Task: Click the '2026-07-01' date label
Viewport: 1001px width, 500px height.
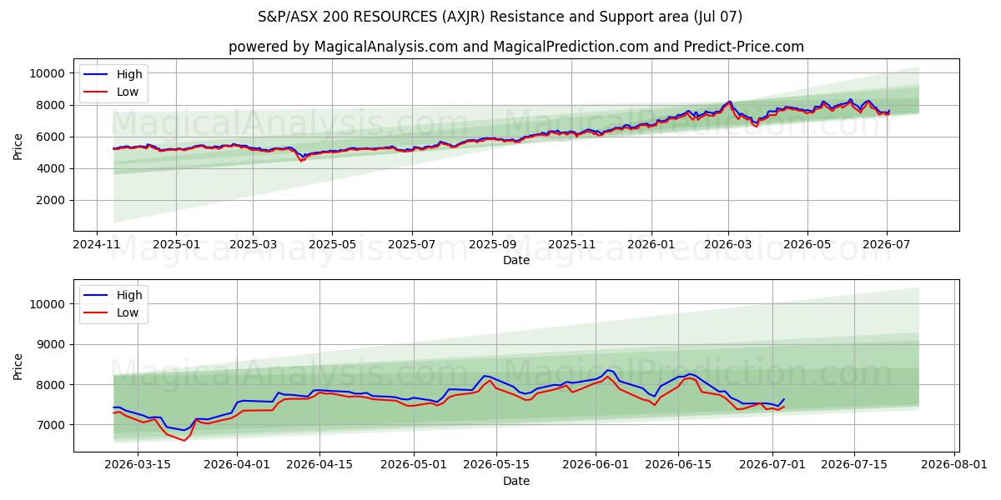Action: (772, 466)
